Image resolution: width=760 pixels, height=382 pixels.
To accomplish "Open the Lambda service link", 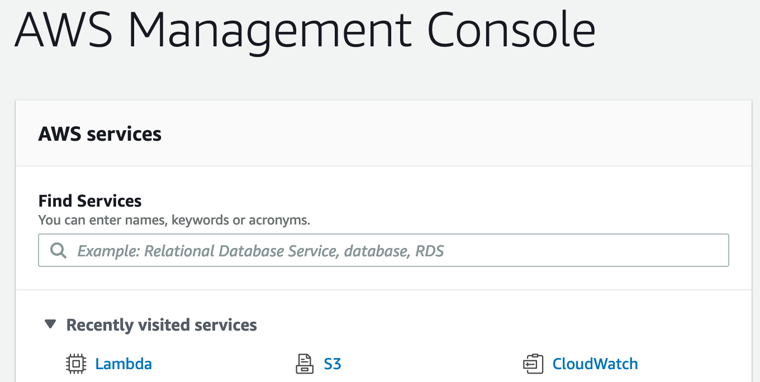I will (x=123, y=364).
